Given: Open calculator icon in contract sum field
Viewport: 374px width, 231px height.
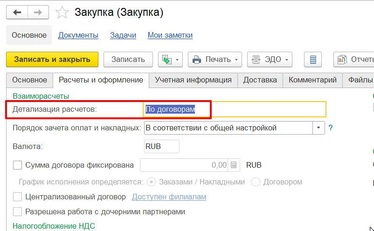Looking at the screenshot, I should (234, 165).
